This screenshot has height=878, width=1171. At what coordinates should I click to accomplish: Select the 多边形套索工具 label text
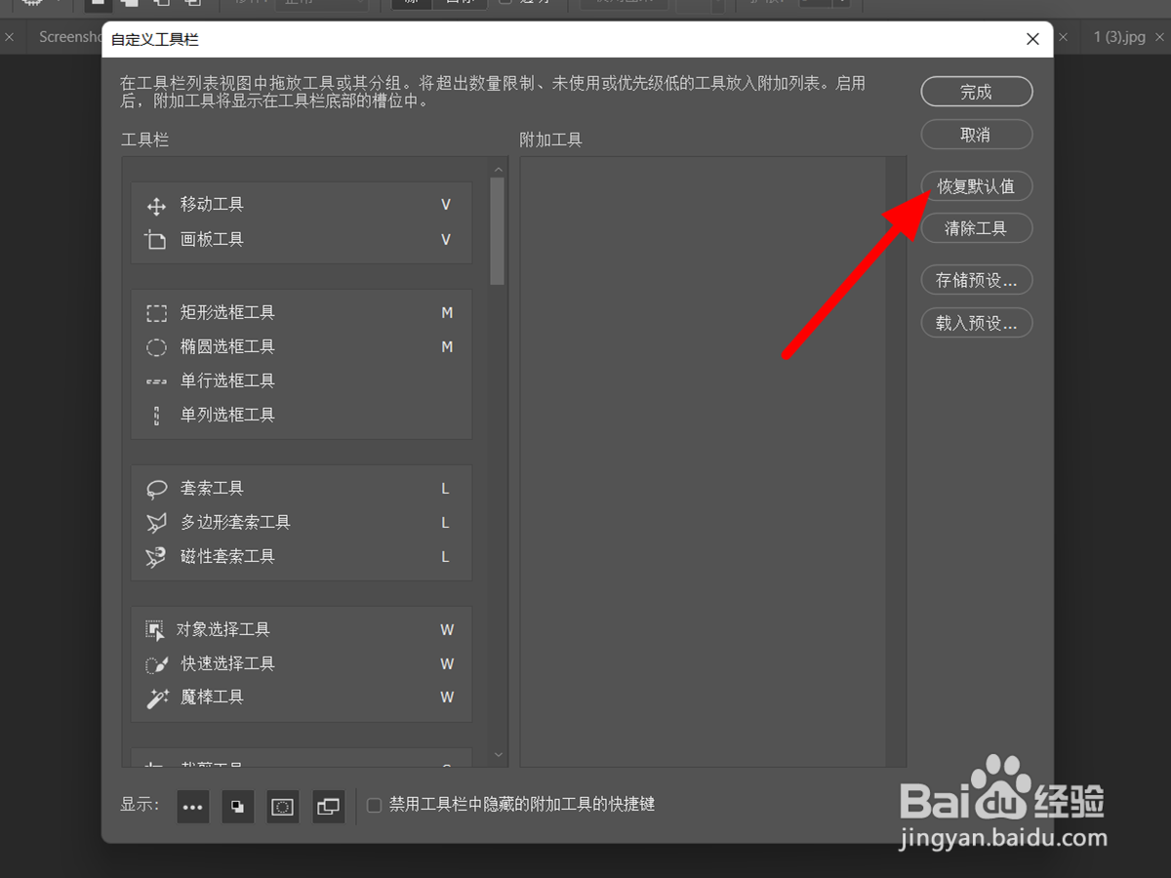(x=235, y=523)
